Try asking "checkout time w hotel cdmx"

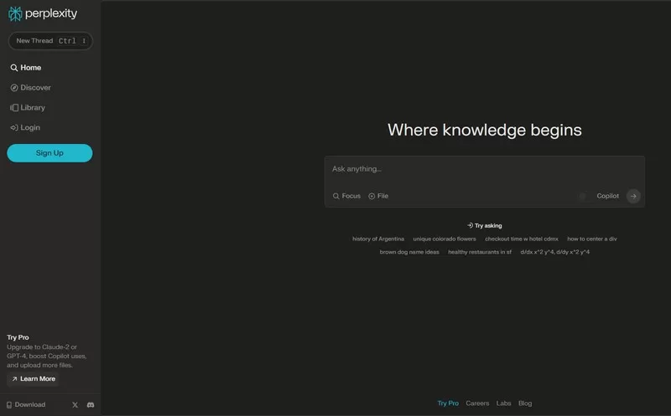click(521, 239)
